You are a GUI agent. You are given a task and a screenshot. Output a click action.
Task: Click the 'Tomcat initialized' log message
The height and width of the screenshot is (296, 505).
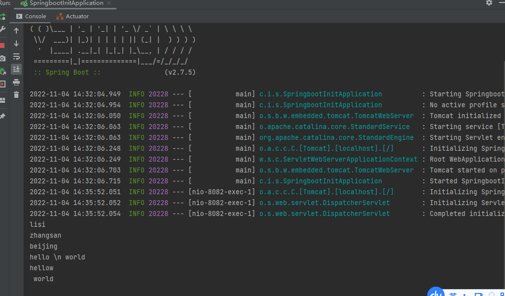(x=465, y=116)
